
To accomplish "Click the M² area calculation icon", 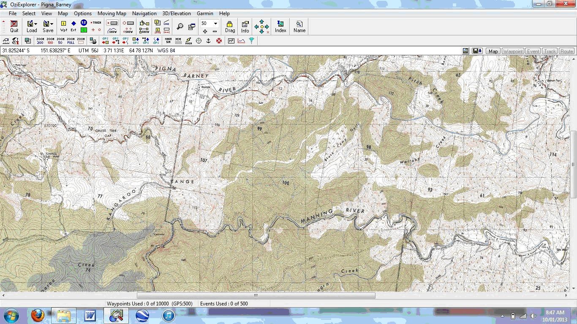I will tap(231, 41).
